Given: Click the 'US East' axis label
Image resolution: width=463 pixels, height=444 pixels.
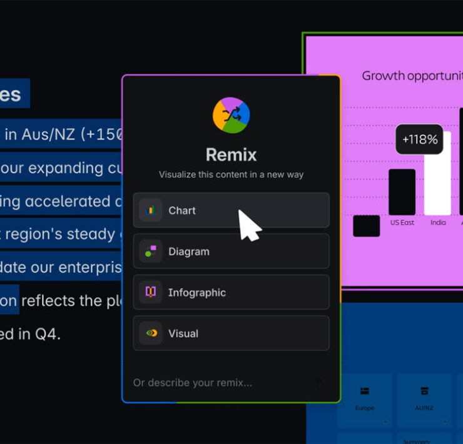Looking at the screenshot, I should (402, 223).
